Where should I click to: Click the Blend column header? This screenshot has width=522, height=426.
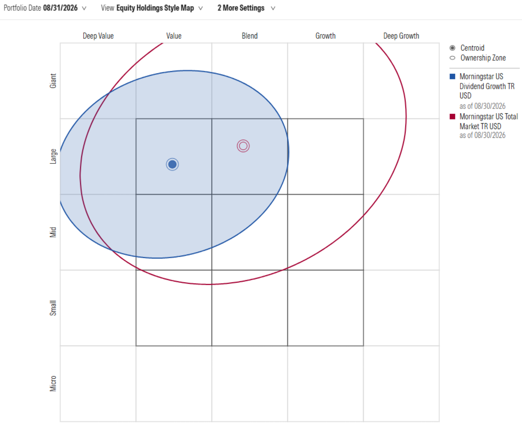click(x=250, y=36)
